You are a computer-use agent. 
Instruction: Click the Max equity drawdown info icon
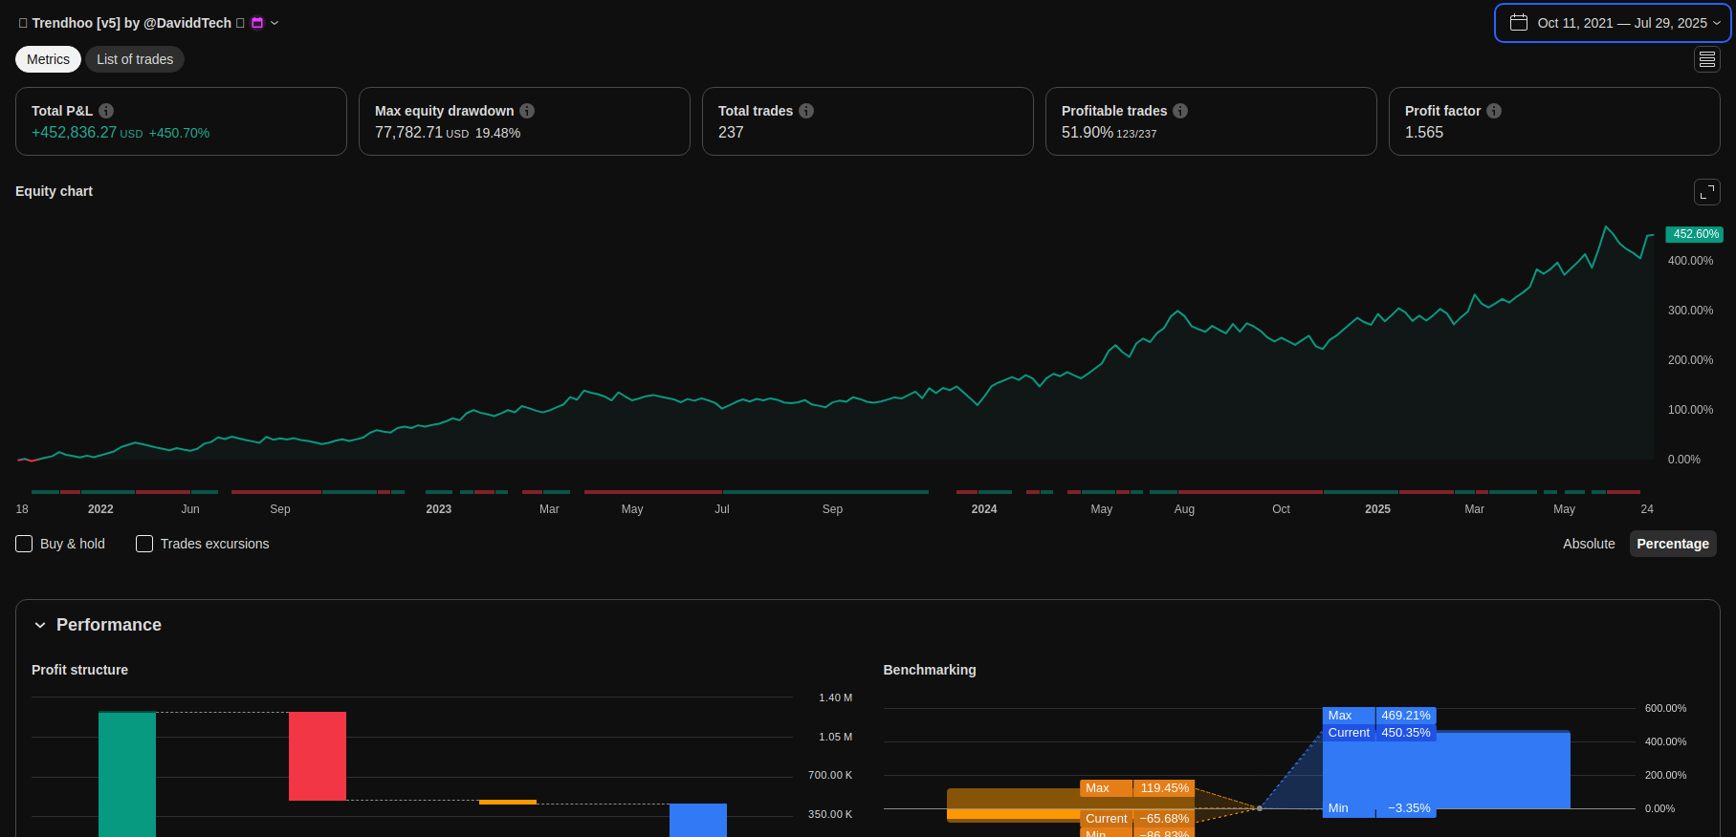(x=527, y=111)
